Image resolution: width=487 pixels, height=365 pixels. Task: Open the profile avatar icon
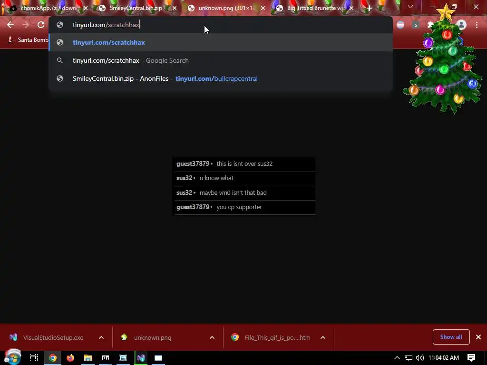coord(461,25)
